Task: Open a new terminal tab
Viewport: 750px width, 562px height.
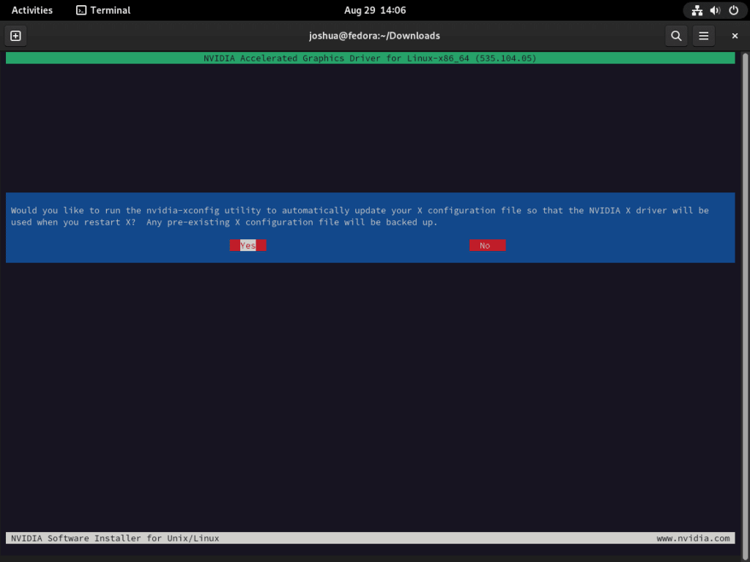Action: pyautogui.click(x=15, y=35)
